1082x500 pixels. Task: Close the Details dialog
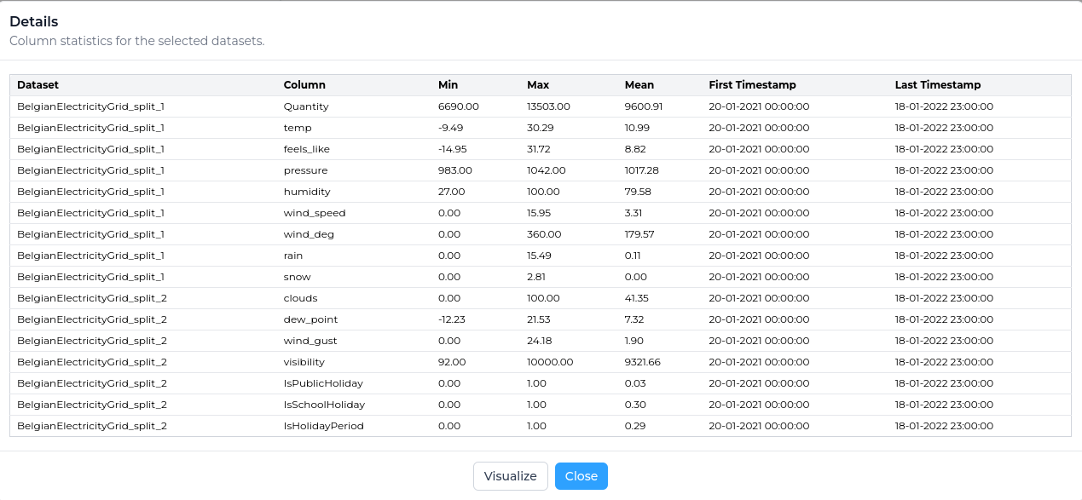[x=582, y=476]
